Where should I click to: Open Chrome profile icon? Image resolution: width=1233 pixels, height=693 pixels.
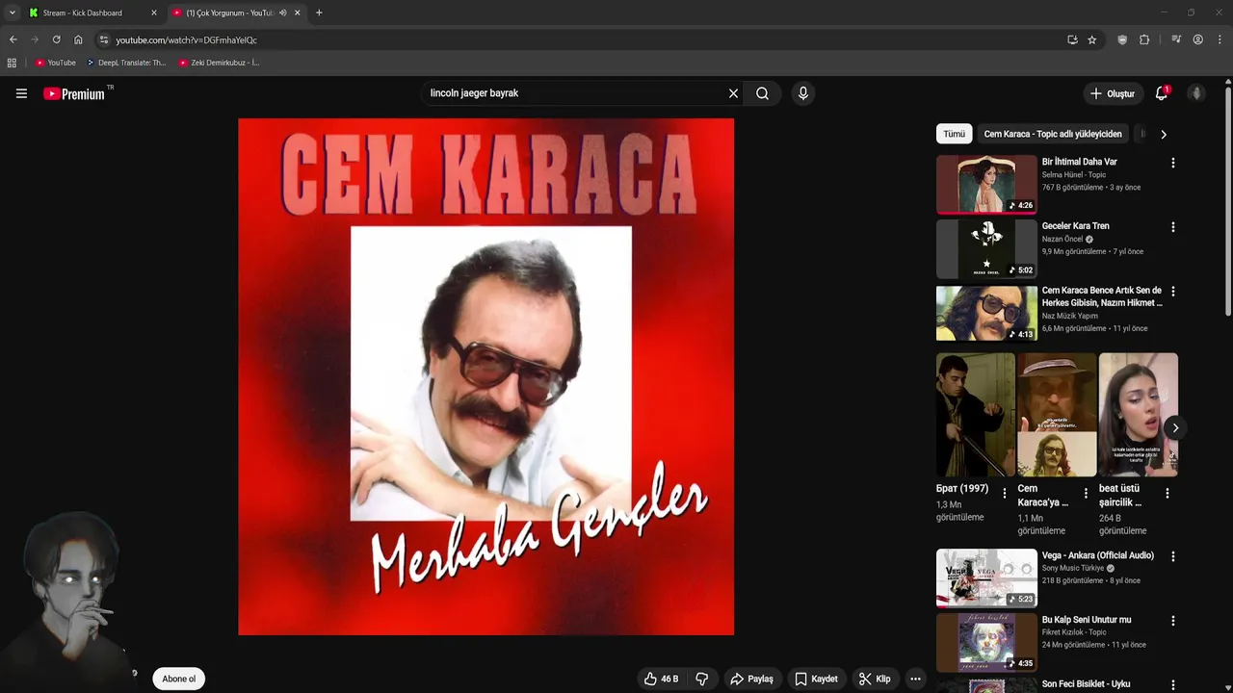tap(1198, 39)
